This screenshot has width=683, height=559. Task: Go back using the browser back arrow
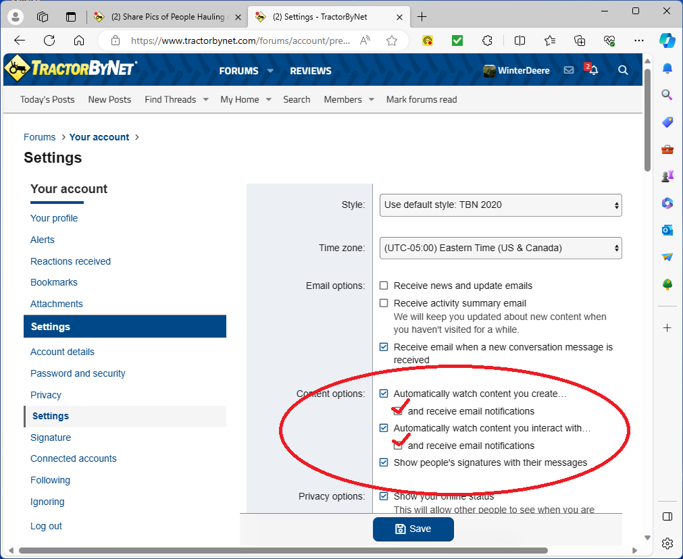coord(20,41)
